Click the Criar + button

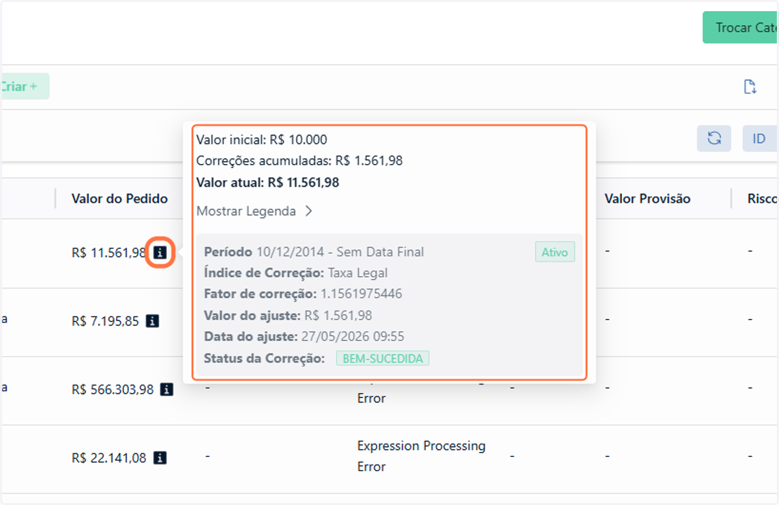pos(24,86)
